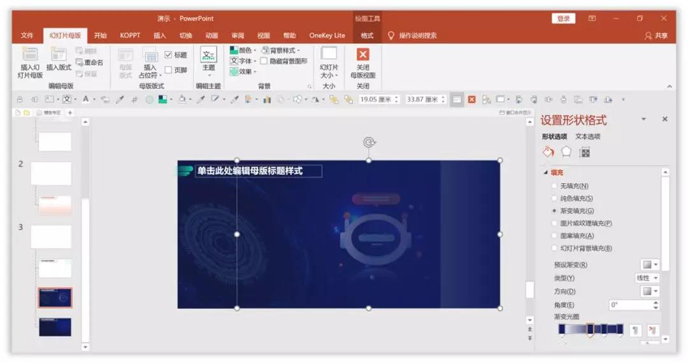The image size is (688, 363).
Task: Click font color A icon in quick toolbar
Action: pyautogui.click(x=86, y=99)
